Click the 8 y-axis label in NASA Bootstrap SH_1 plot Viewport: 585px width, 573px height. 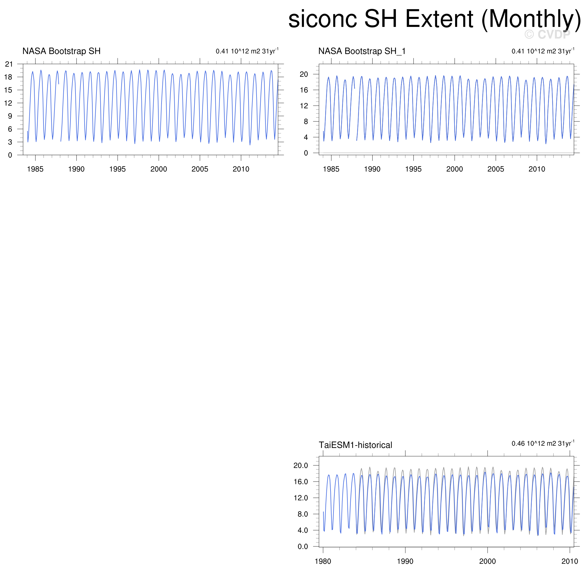click(x=306, y=122)
